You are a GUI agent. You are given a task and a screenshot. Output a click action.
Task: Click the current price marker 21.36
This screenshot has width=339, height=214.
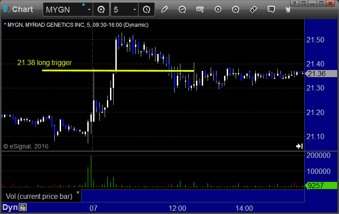click(322, 74)
